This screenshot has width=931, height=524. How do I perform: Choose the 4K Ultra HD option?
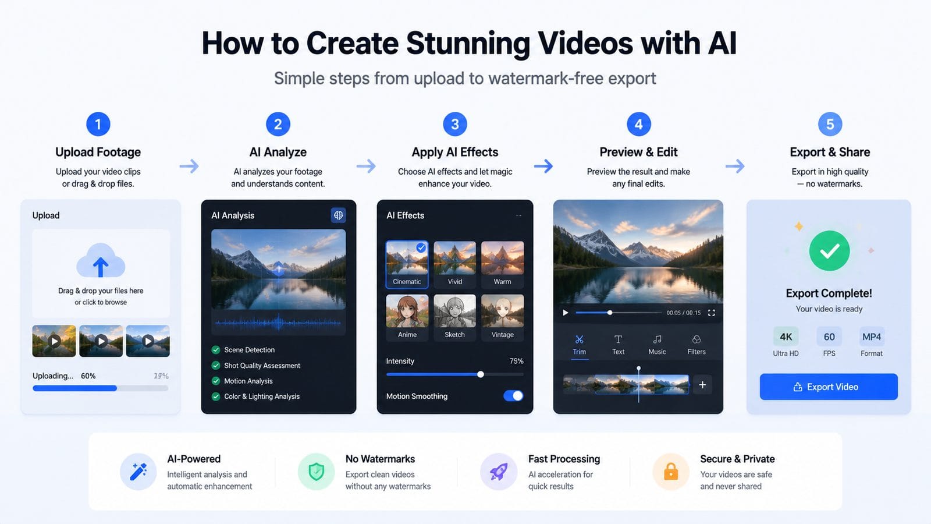click(786, 342)
